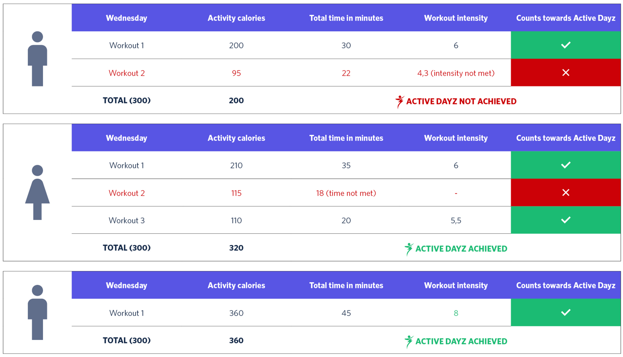623x357 pixels.
Task: Click the red '4,3 (intensity not met)' text
Action: [456, 73]
